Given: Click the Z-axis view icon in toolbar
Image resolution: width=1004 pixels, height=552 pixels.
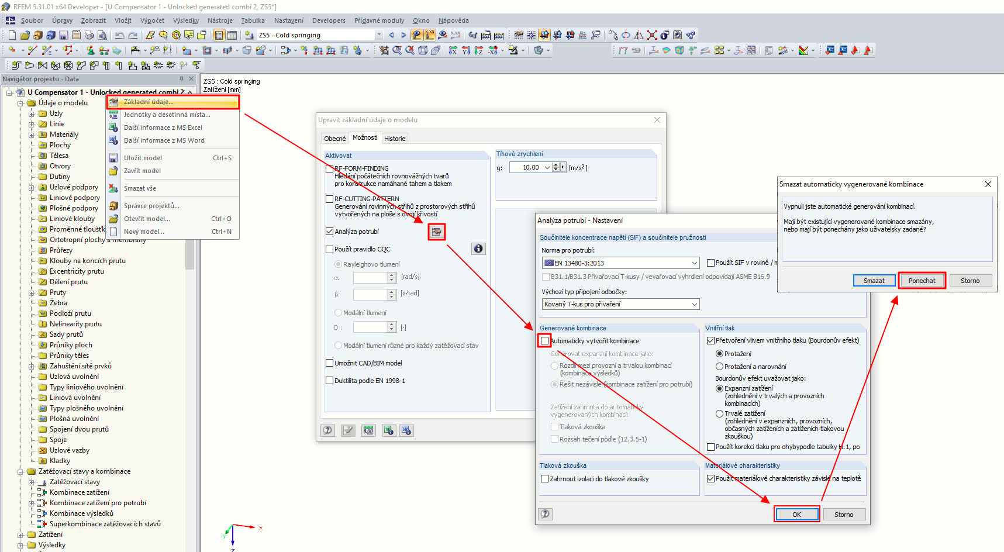Looking at the screenshot, I should pos(478,50).
